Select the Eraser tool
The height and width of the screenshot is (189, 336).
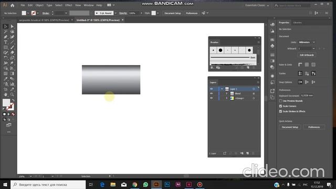click(x=12, y=52)
